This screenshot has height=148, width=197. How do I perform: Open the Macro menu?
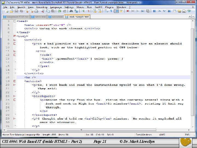pyautogui.click(x=80, y=7)
